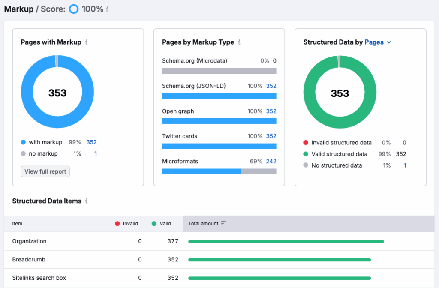
Task: Open the 352 pages with markup link
Action: (x=92, y=142)
